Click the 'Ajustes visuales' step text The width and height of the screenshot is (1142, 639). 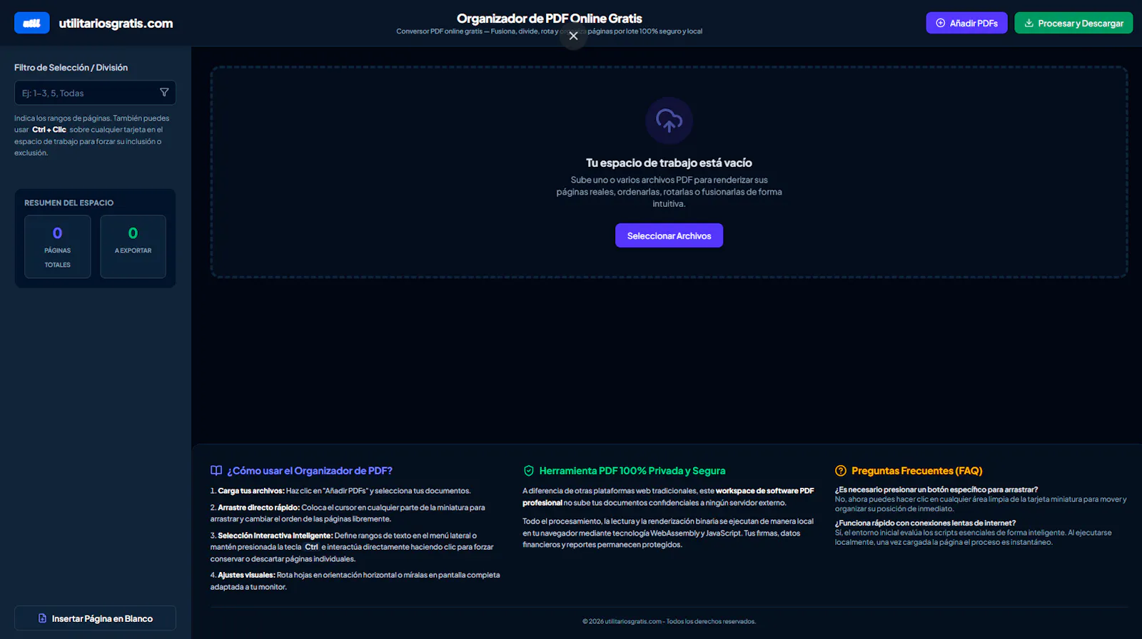tap(355, 581)
